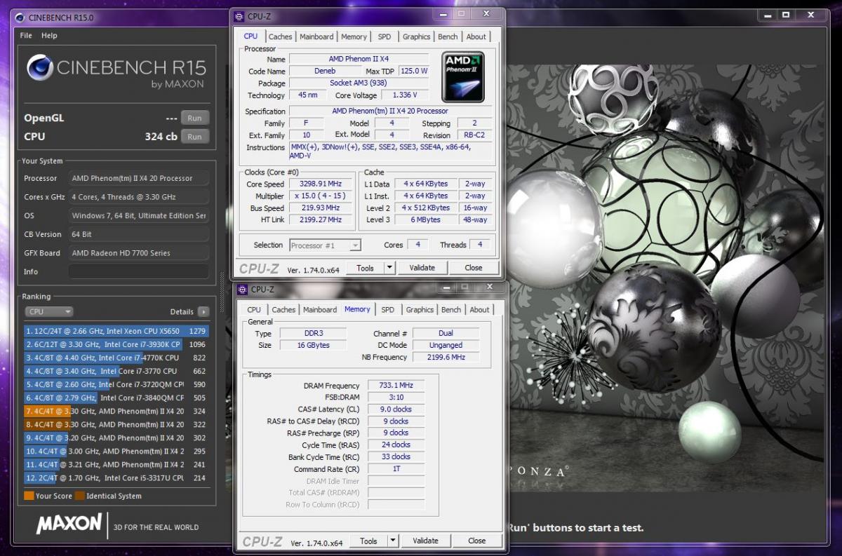Open Graphics tab in top CPU-Z window
This screenshot has width=842, height=556.
[x=416, y=36]
